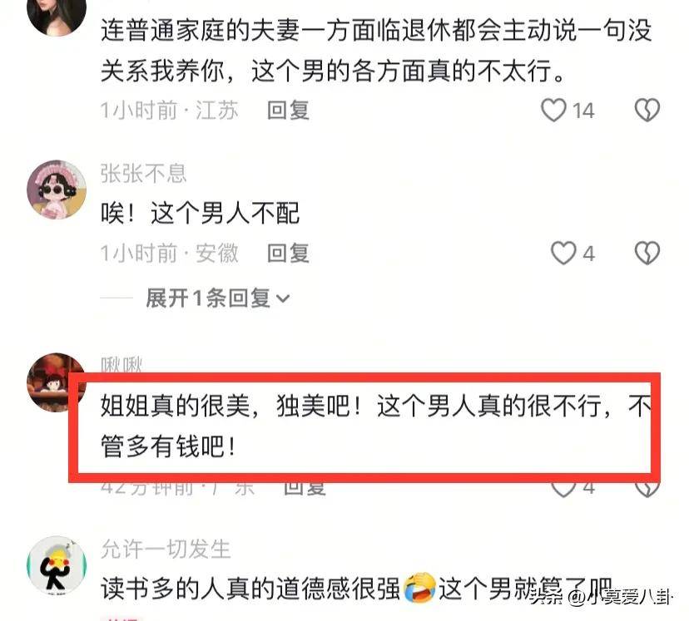689x621 pixels.
Task: Click chevron next to 展开1条回复
Action: 283,299
